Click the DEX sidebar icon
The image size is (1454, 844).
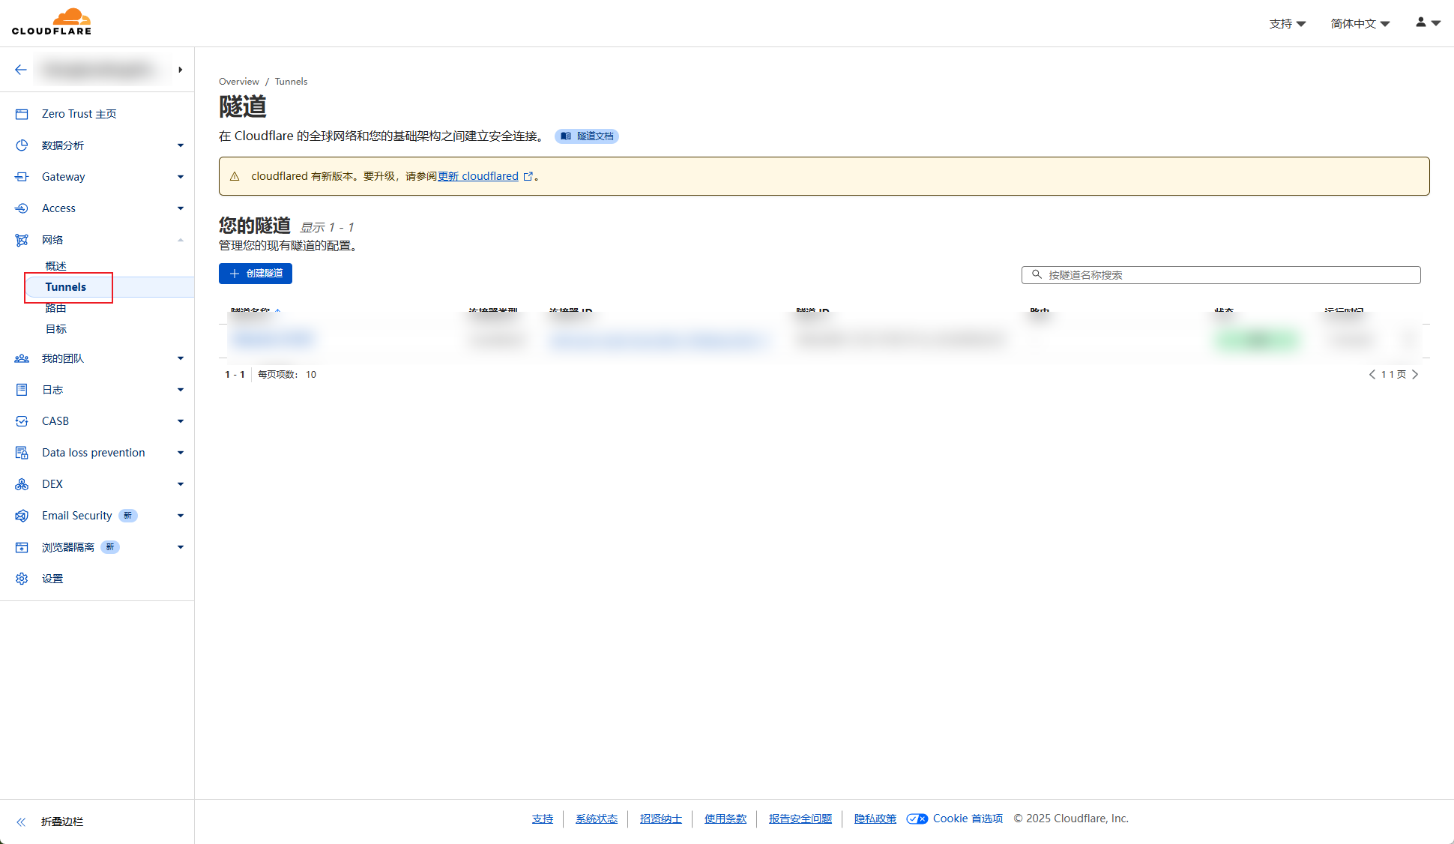click(x=22, y=484)
